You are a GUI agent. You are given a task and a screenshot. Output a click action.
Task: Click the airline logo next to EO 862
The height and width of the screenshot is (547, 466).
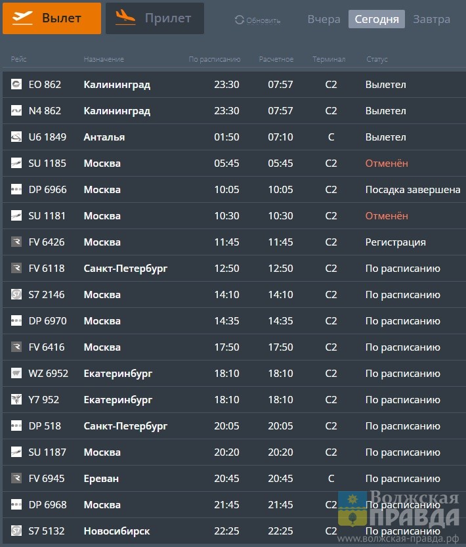[16, 85]
